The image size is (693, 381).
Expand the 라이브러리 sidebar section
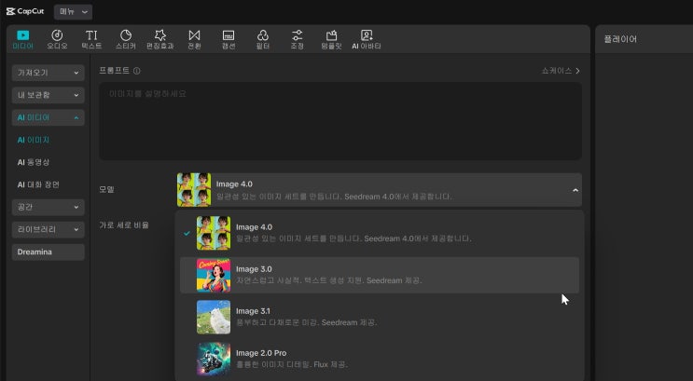coord(48,229)
